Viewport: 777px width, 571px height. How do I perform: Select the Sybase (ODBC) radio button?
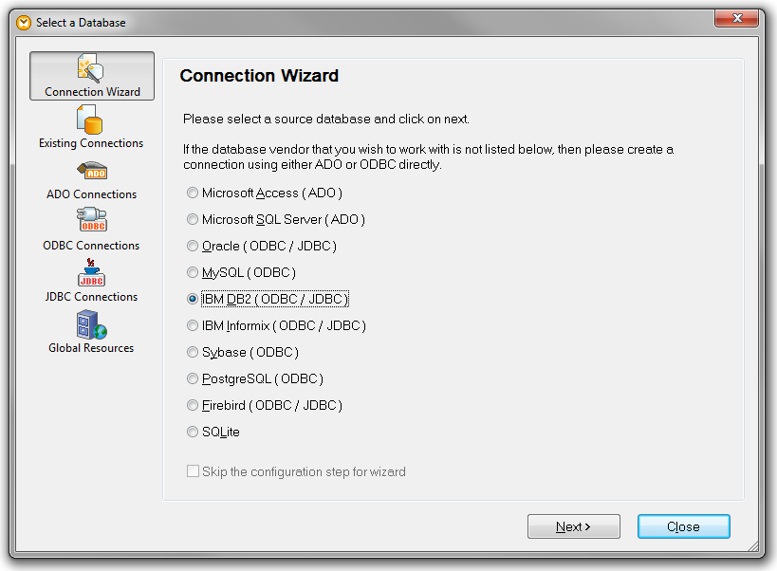[193, 352]
